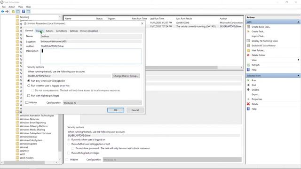
Task: Open the History (disabled) tab
Action: (x=89, y=31)
